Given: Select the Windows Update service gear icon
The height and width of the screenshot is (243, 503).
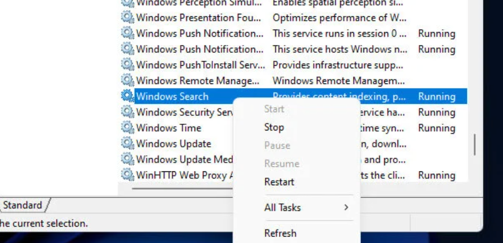Looking at the screenshot, I should (x=127, y=143).
